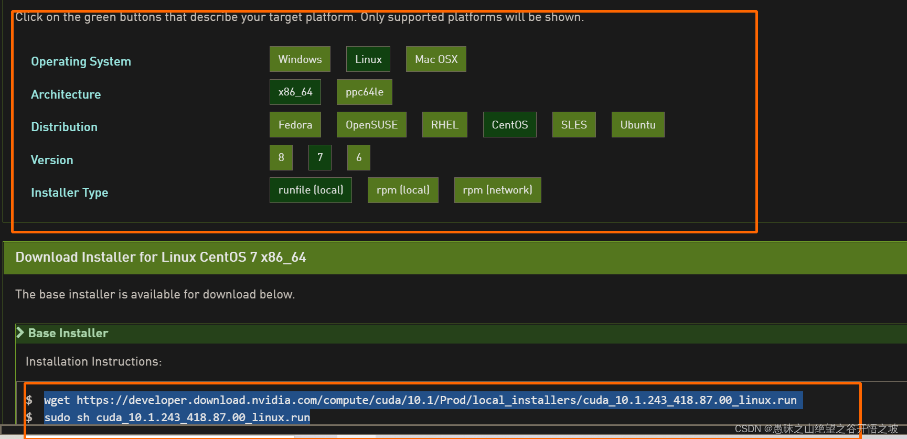Choose the SLES distribution
This screenshot has width=907, height=439.
[x=574, y=125]
